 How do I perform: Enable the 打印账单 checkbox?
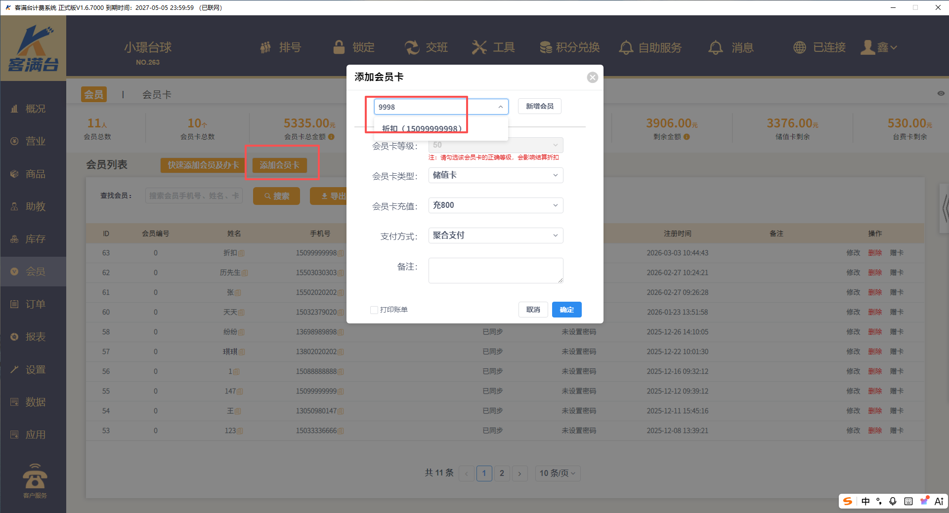374,310
